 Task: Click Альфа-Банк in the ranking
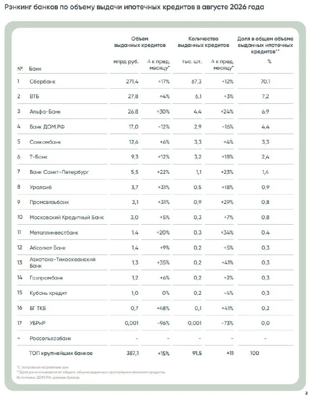45,112
